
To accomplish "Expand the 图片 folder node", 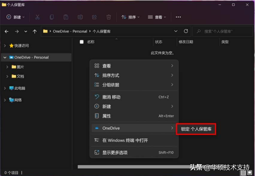I will (x=7, y=67).
